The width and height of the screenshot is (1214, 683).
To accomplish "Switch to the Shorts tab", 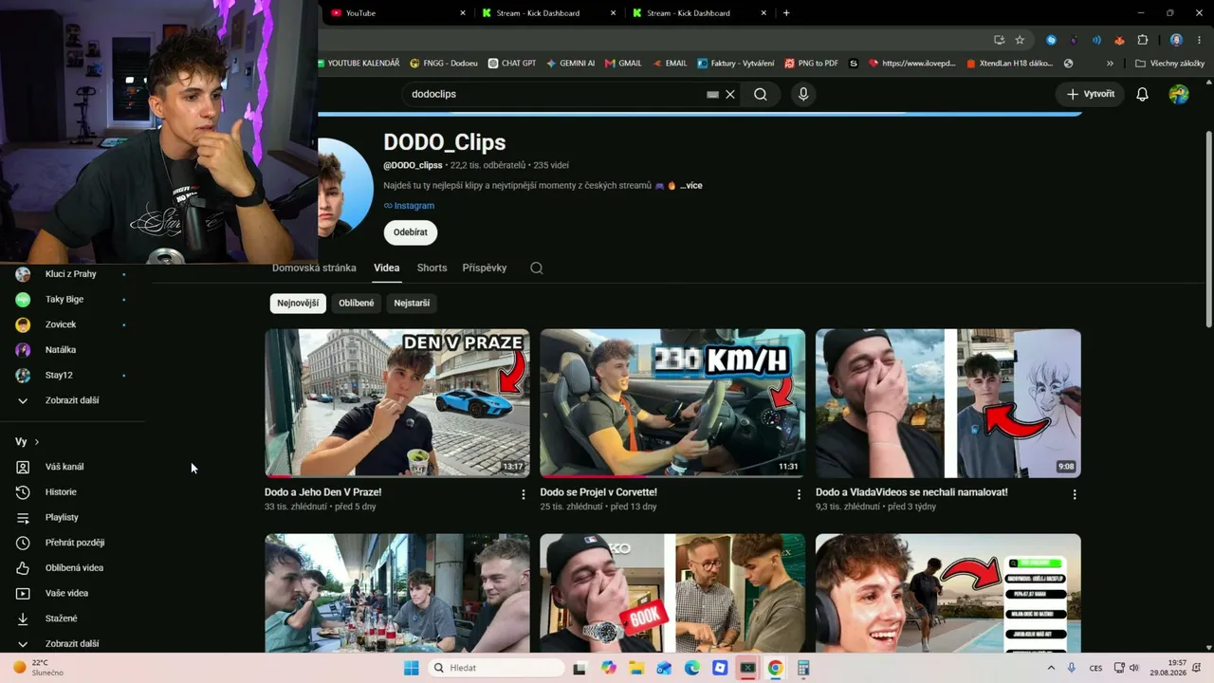I will pyautogui.click(x=432, y=268).
